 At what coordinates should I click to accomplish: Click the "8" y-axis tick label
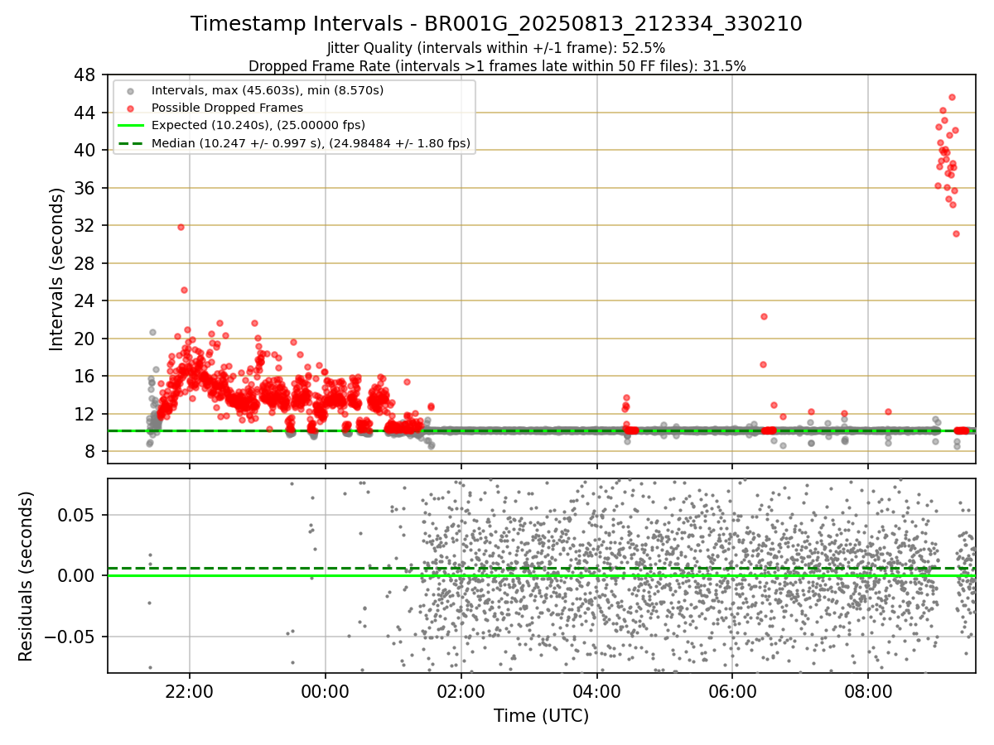[x=92, y=452]
